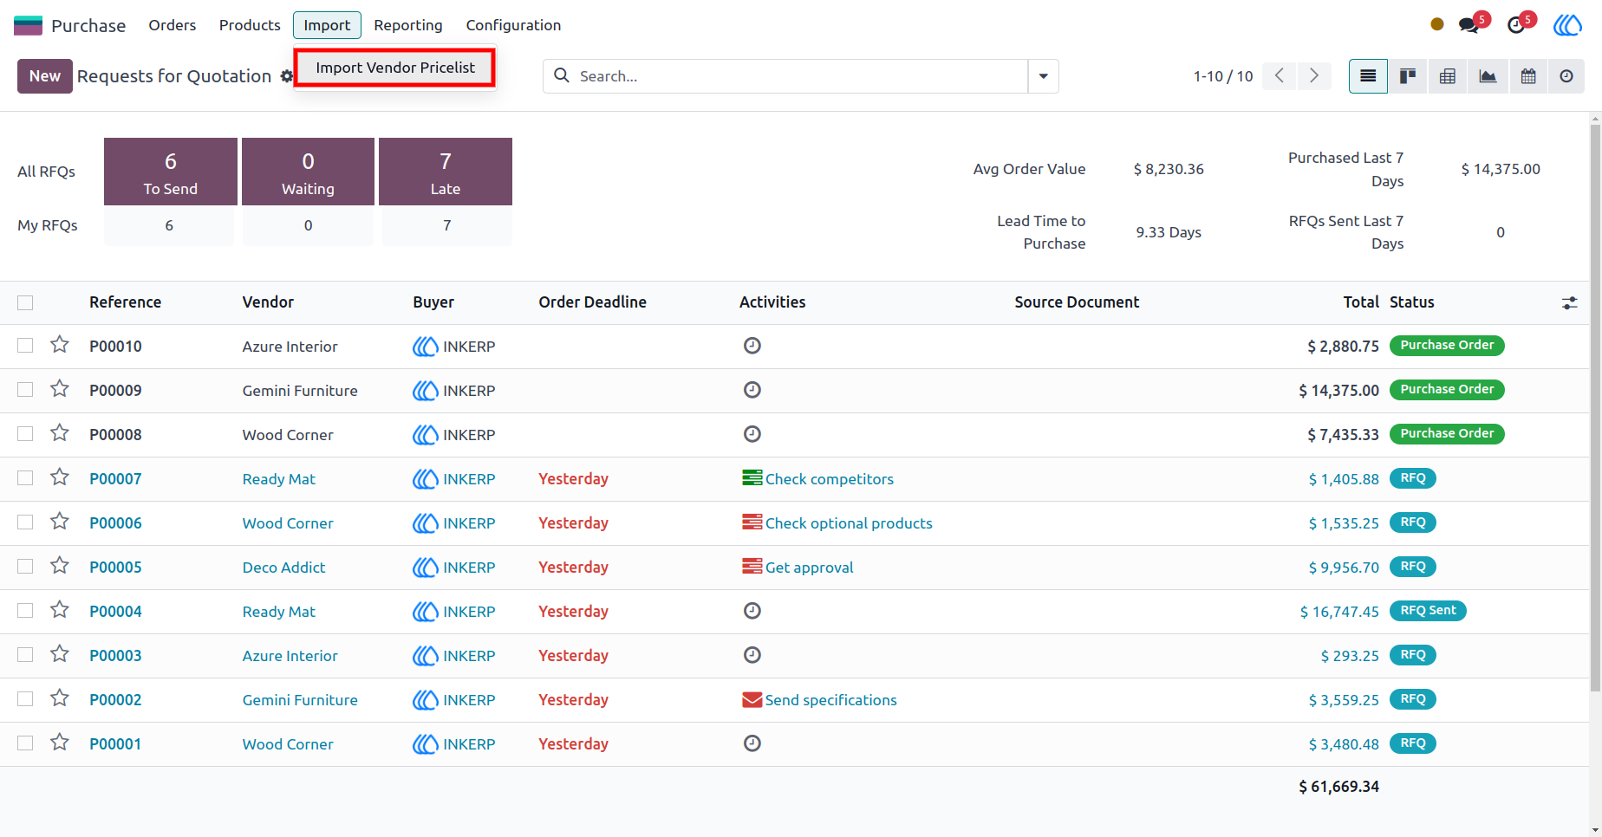
Task: Open the Graph view
Action: [1488, 76]
